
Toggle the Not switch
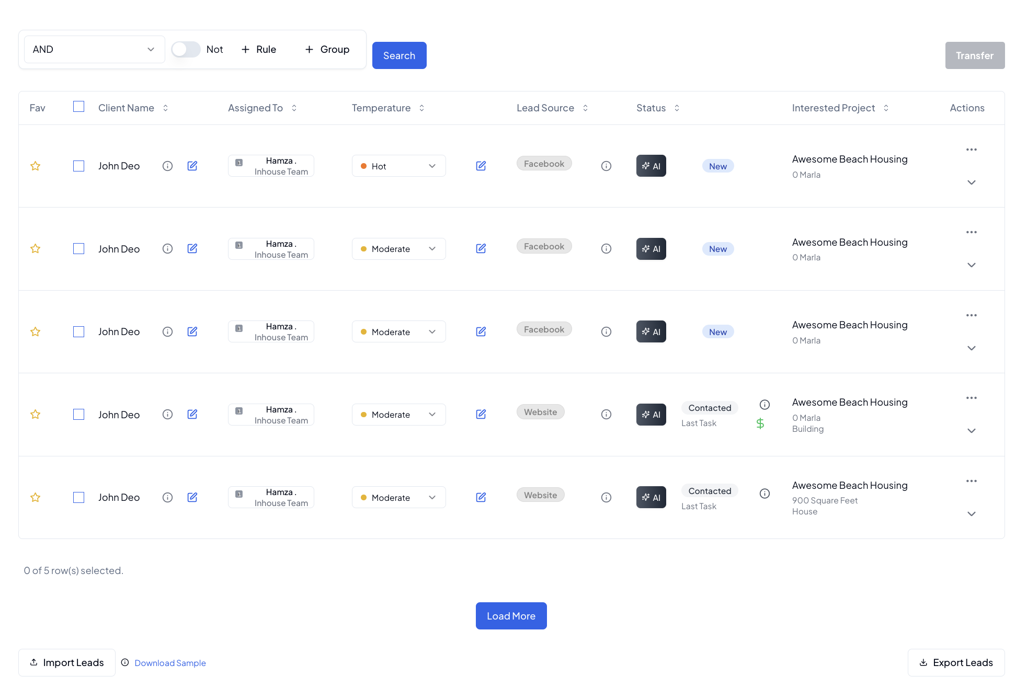pyautogui.click(x=186, y=49)
